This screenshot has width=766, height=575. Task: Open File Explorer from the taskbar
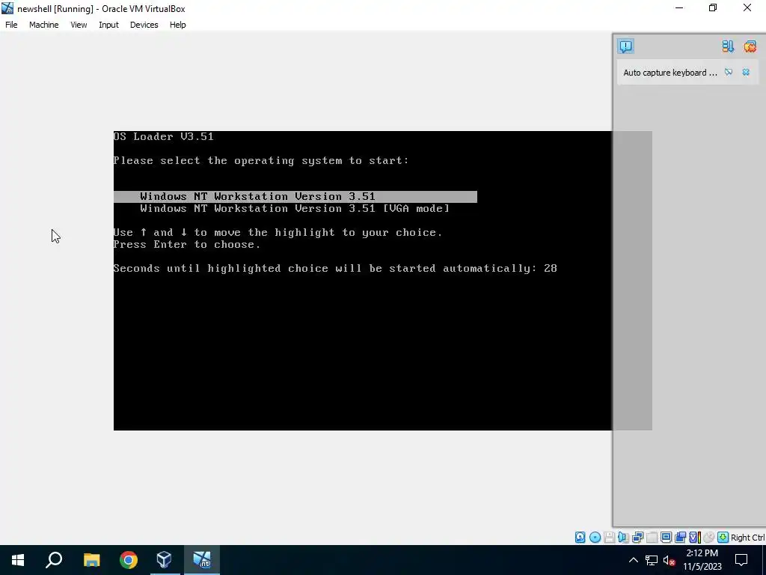tap(91, 560)
